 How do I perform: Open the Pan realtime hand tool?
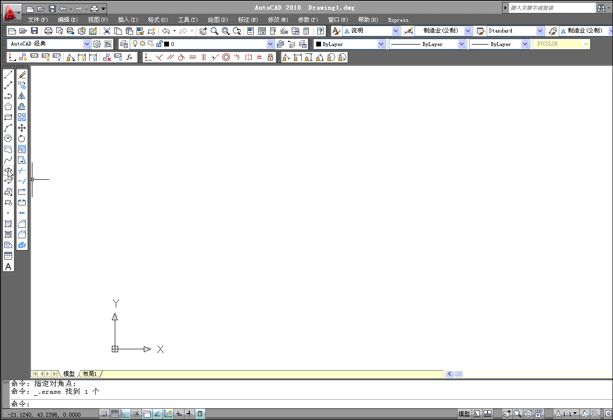[203, 31]
